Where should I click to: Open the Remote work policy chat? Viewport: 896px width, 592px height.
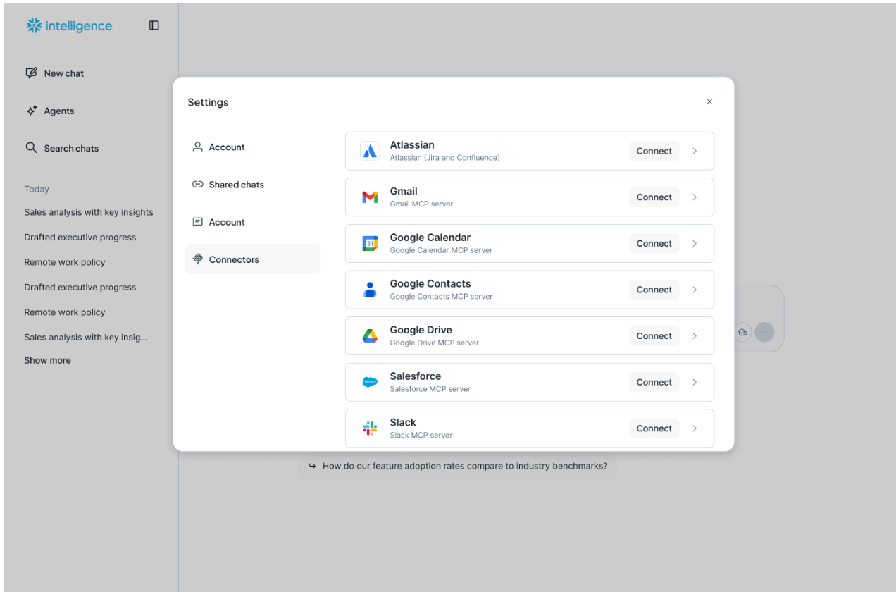tap(65, 262)
